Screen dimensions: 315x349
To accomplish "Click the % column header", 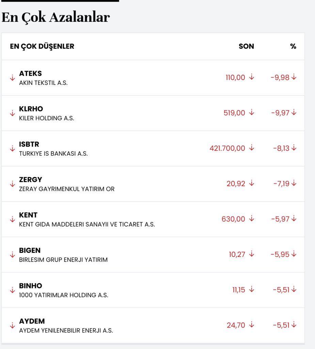I will (293, 46).
